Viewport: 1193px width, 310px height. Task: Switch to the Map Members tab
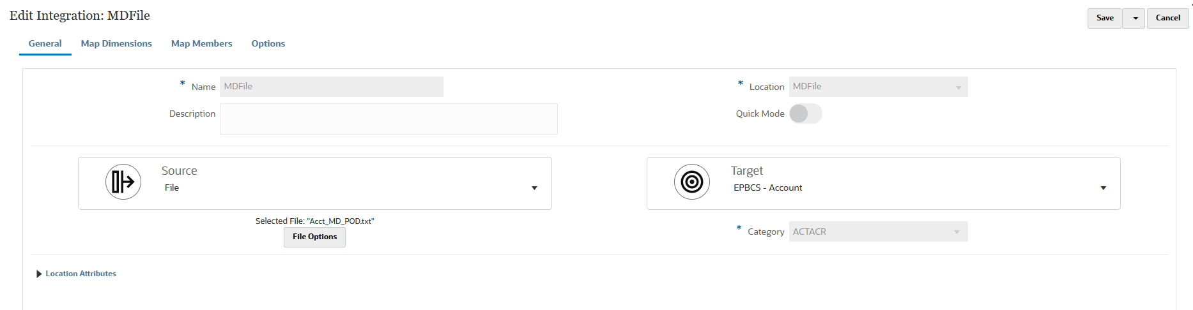(201, 43)
